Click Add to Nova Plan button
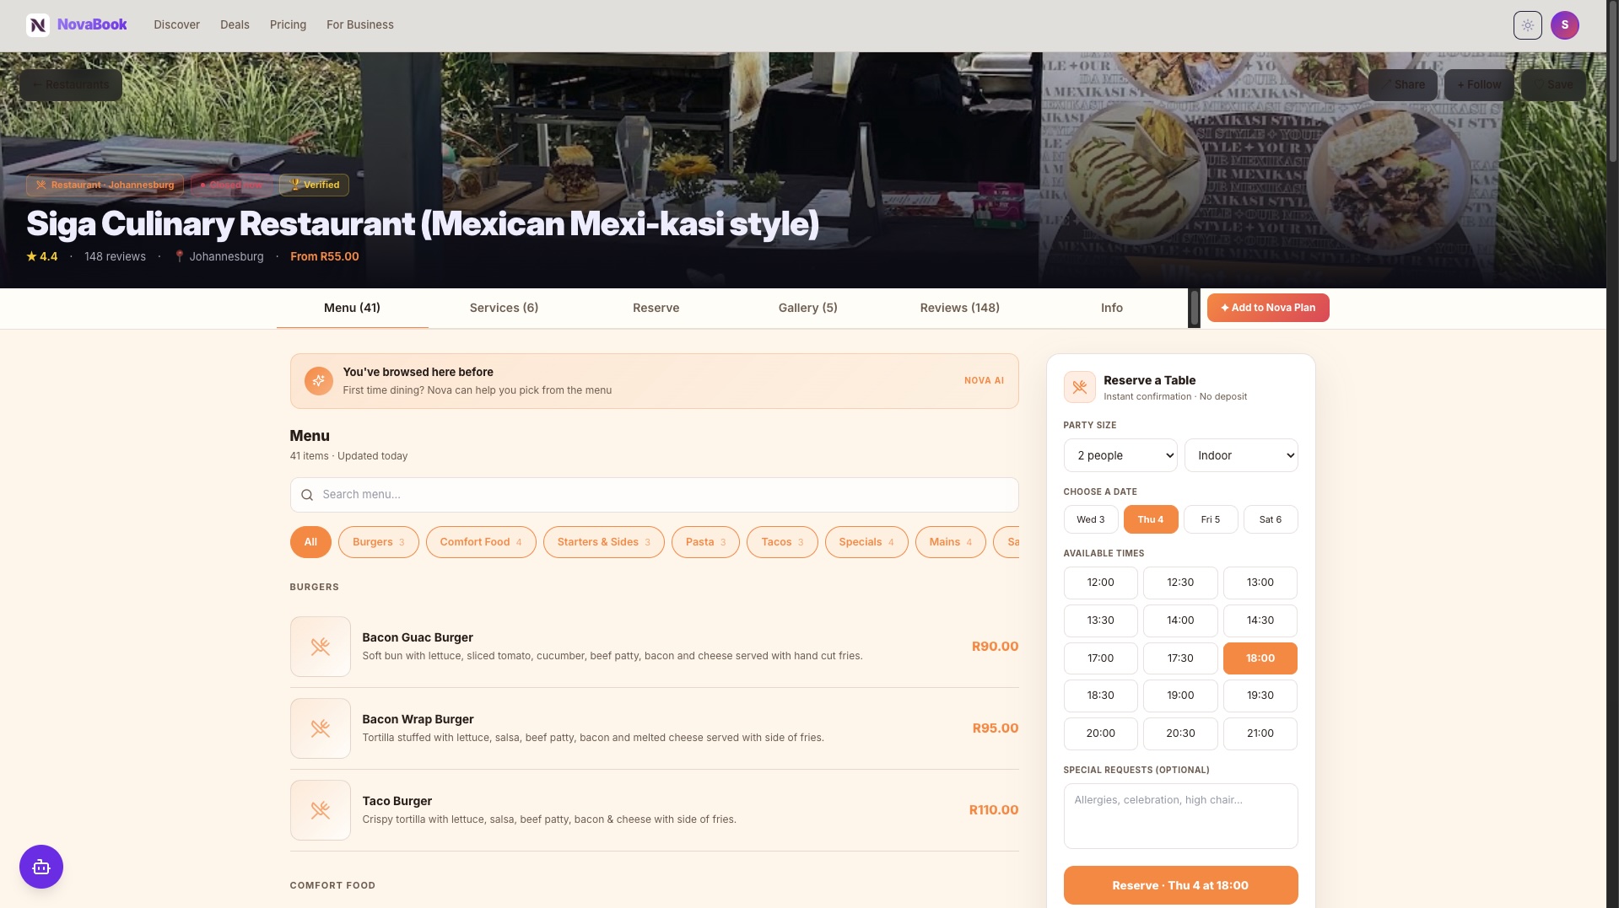Image resolution: width=1619 pixels, height=908 pixels. 1268,308
